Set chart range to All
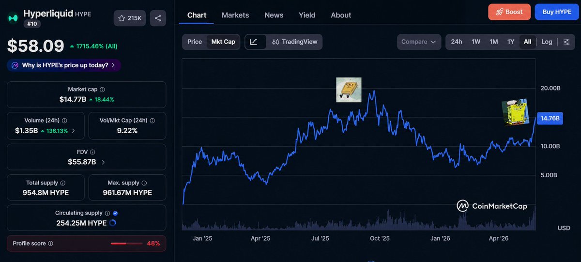The height and width of the screenshot is (262, 581). pos(527,42)
